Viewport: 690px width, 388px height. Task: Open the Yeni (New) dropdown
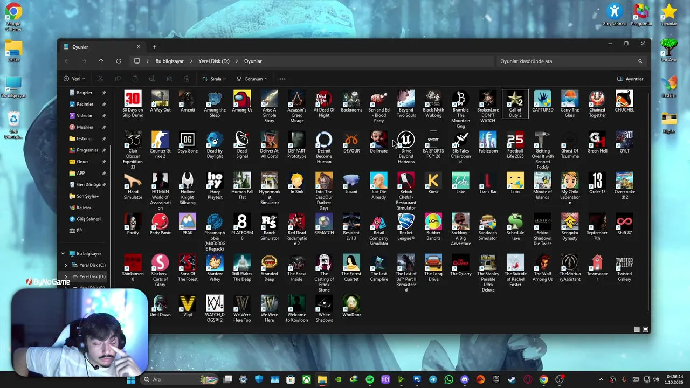75,79
